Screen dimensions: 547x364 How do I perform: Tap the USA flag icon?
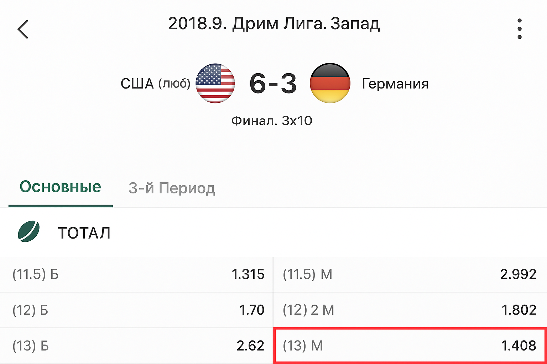tap(215, 84)
